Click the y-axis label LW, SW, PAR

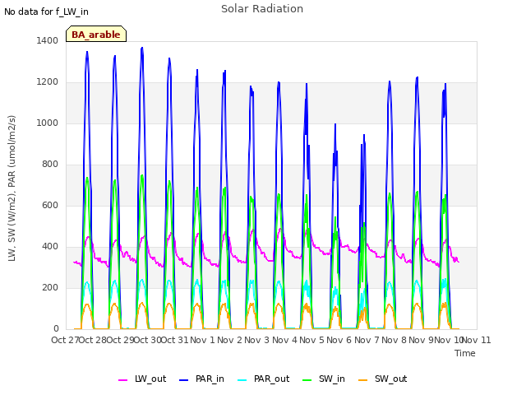point(12,188)
